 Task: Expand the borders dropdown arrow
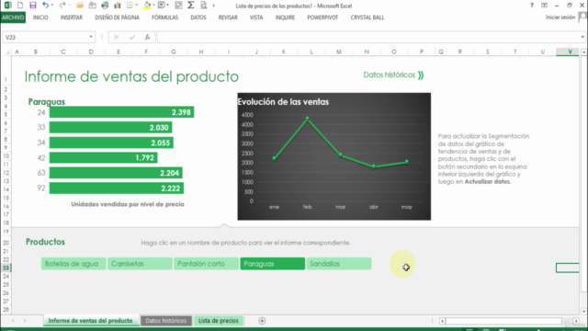(137, 6)
